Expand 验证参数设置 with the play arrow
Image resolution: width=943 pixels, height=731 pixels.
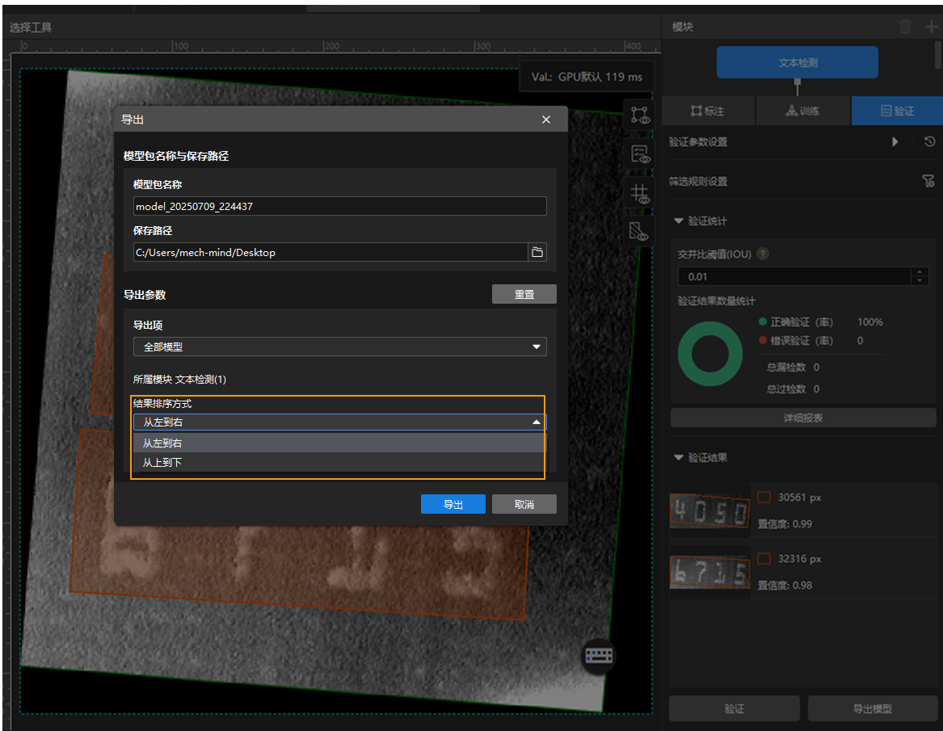(895, 142)
